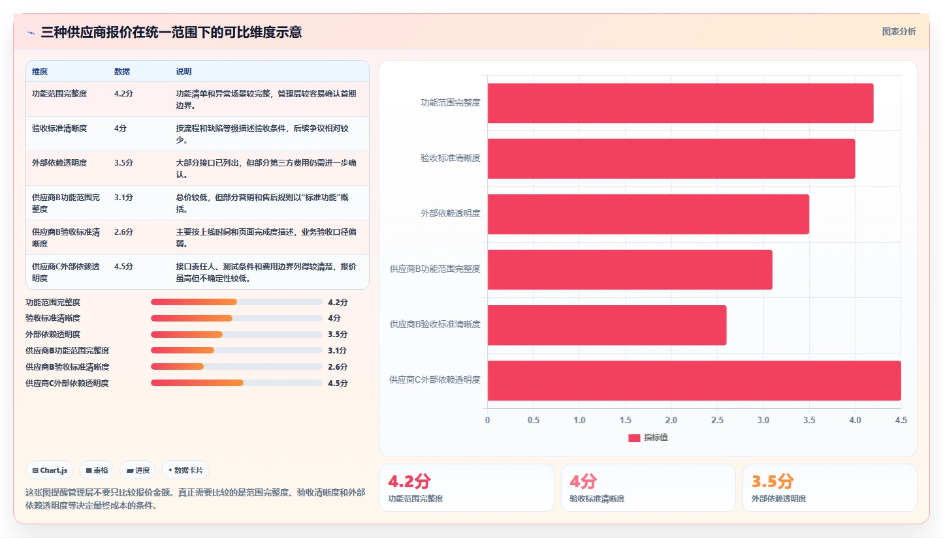
Task: Click the footer note starting 这张图提醒管理层
Action: (195, 499)
